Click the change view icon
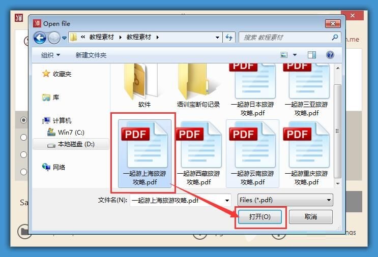This screenshot has width=378, height=257. click(284, 55)
